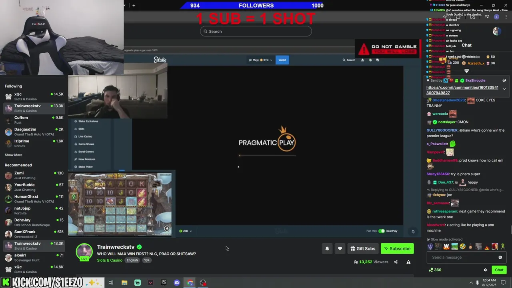
Task: Click the slot game picture-in-picture thumbnail
Action: click(120, 204)
